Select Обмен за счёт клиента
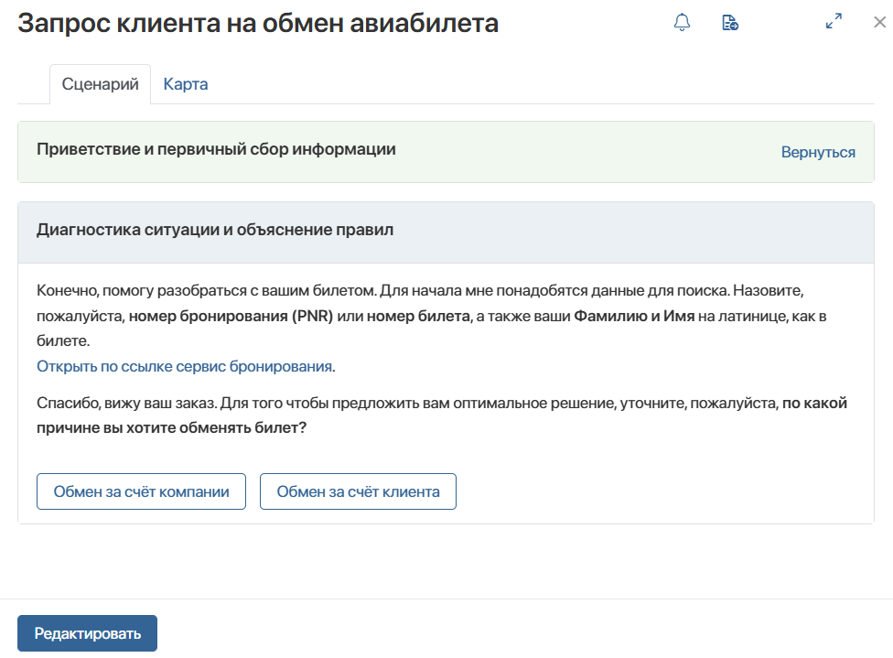This screenshot has height=658, width=893. point(358,491)
